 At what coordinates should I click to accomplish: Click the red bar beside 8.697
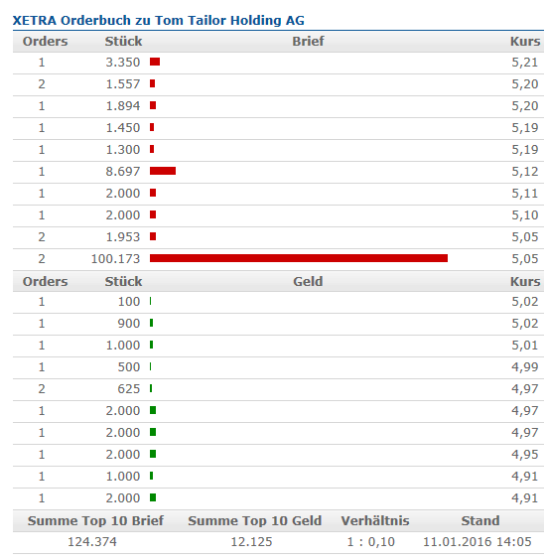pyautogui.click(x=163, y=171)
